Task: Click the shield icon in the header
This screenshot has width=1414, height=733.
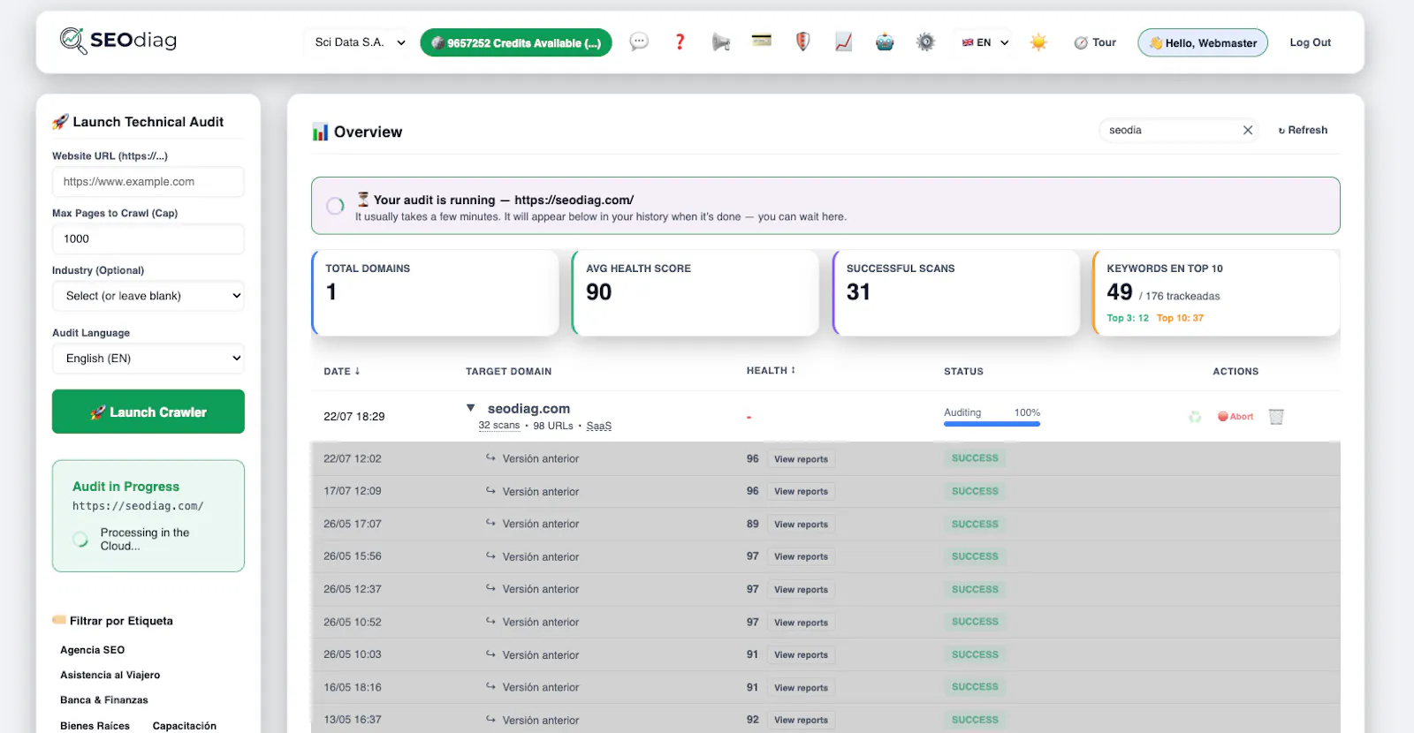Action: click(802, 42)
